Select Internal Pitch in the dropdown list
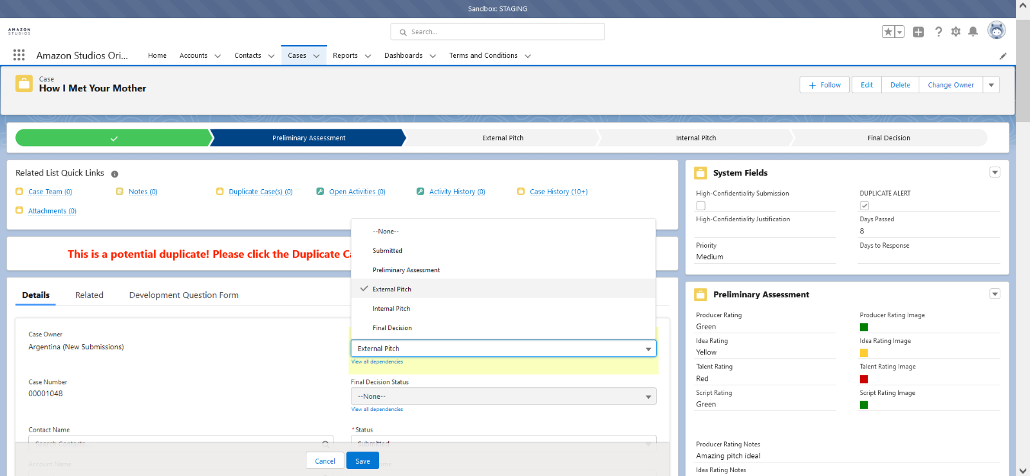Image resolution: width=1030 pixels, height=476 pixels. pos(503,309)
